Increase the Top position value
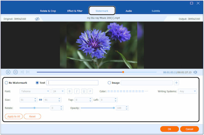 point(90,99)
